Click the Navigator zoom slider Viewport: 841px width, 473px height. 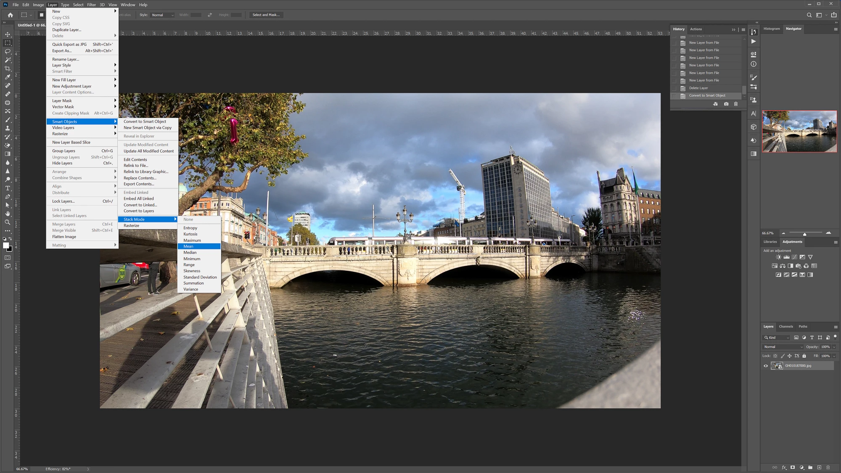[804, 234]
